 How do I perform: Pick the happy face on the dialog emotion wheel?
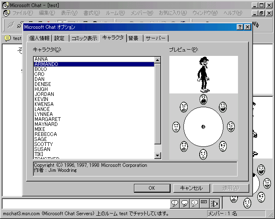coord(231,127)
